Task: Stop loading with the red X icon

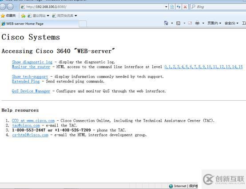Action: 185,7
